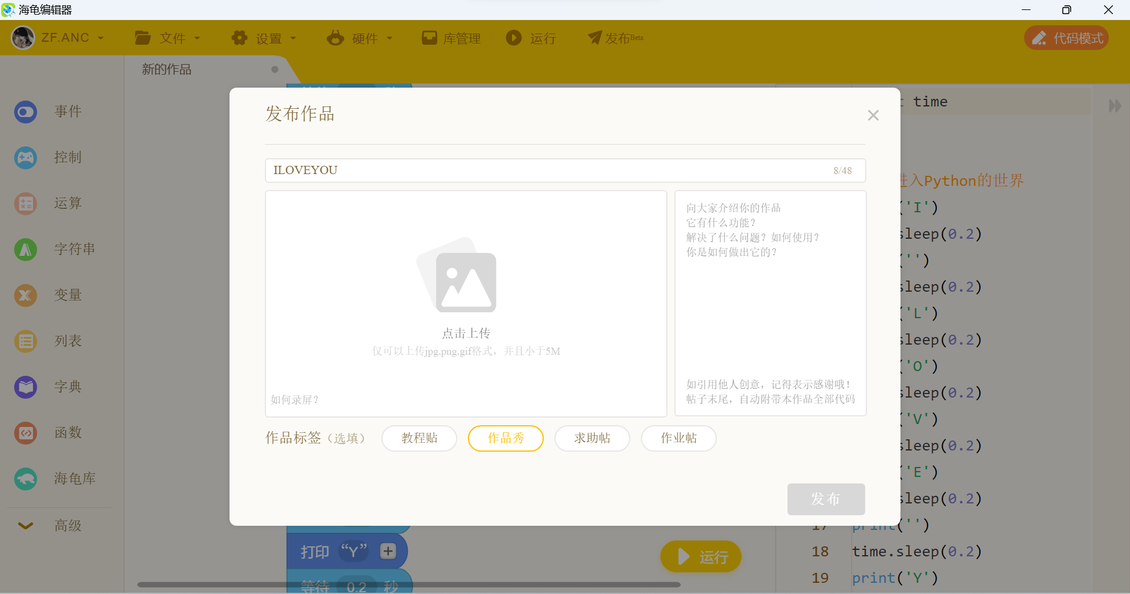Select the 字符串 string category icon
Viewport: 1130px width, 594px height.
point(25,249)
